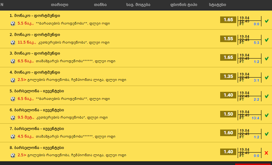The image size is (272, 165).
Task: Select the სავ. მოგება column header
Action: tap(138, 5)
